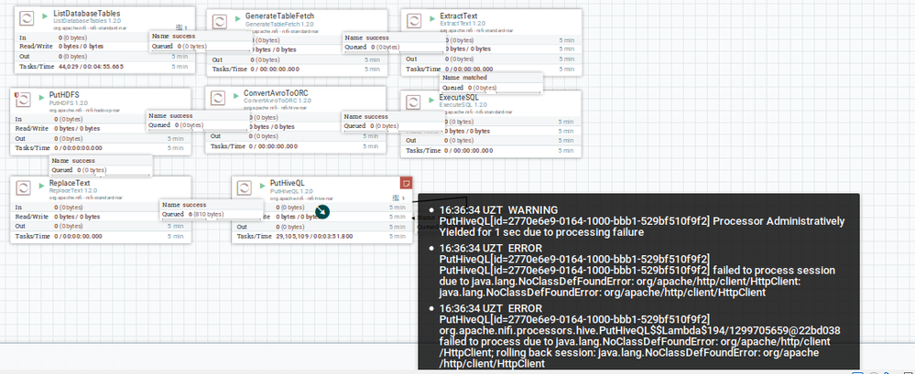This screenshot has height=374, width=915.
Task: Click the green running indicator on ReplaceText
Action: click(41, 184)
